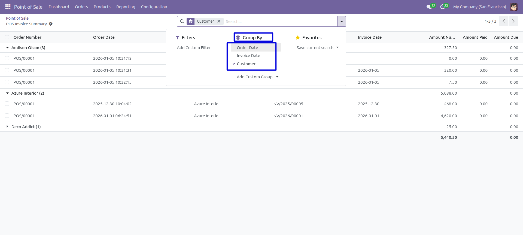
Task: Sort by Invoice Date column header
Action: click(x=370, y=37)
